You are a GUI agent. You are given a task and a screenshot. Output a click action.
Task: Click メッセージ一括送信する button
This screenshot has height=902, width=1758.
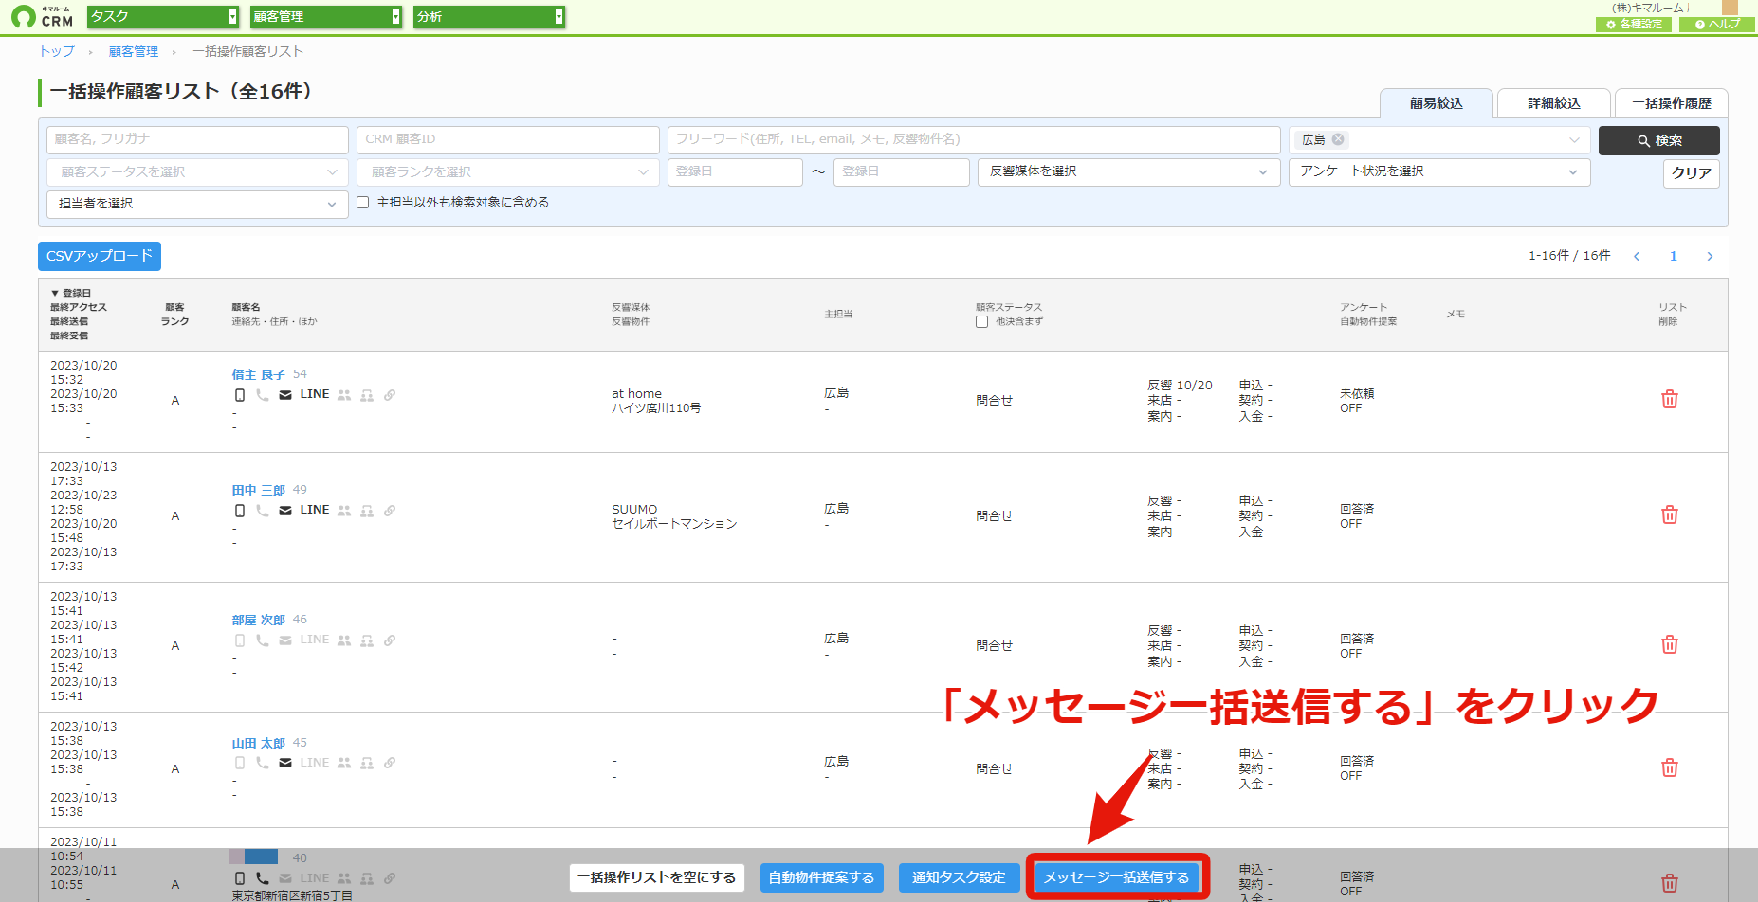[1117, 877]
